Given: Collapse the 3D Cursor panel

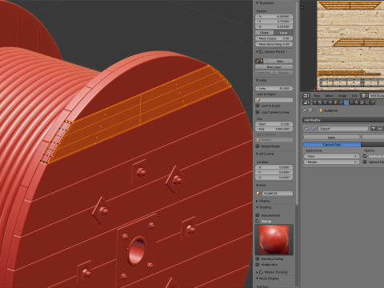Looking at the screenshot, I should coord(258,154).
